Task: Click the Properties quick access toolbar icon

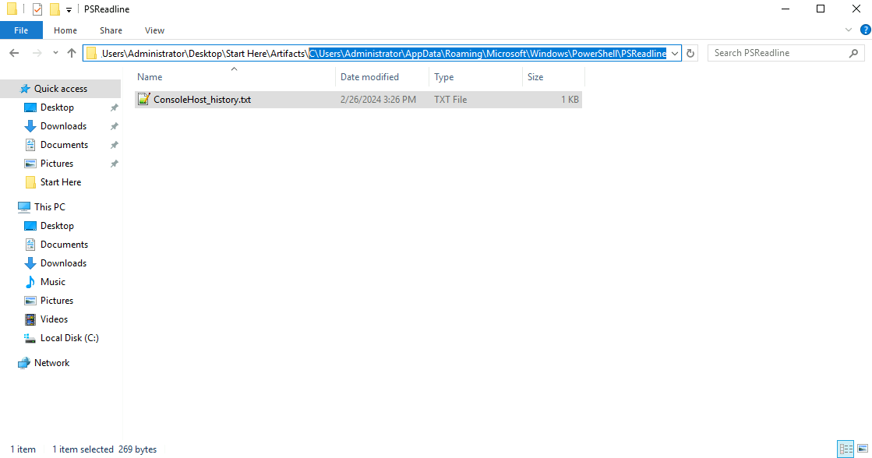Action: tap(37, 9)
